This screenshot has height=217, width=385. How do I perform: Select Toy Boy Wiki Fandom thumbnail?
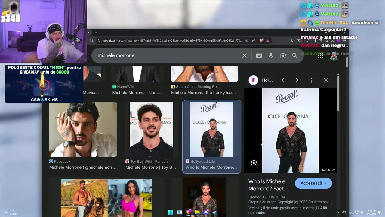151,130
